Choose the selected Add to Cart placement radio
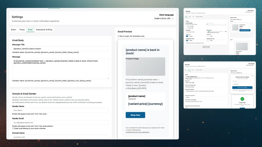 coord(186,24)
